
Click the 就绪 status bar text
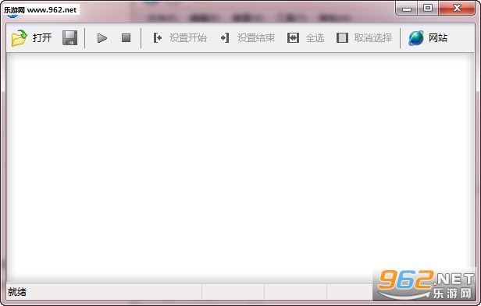pyautogui.click(x=17, y=292)
